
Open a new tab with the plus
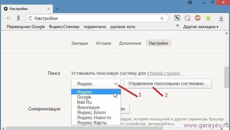pyautogui.click(x=57, y=9)
